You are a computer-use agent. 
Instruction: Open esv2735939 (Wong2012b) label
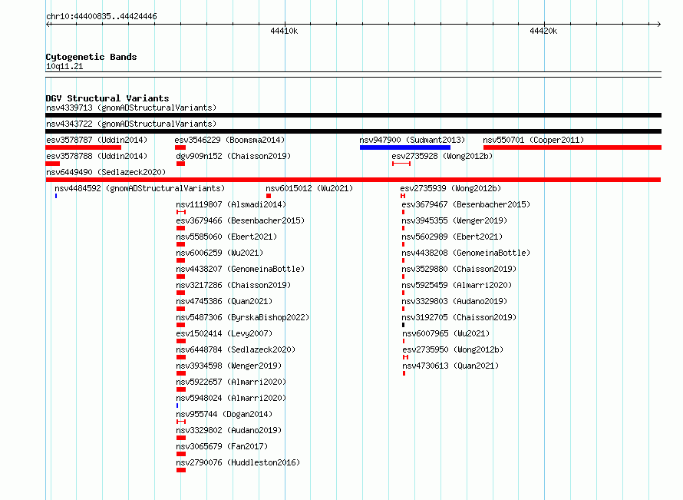pyautogui.click(x=450, y=188)
